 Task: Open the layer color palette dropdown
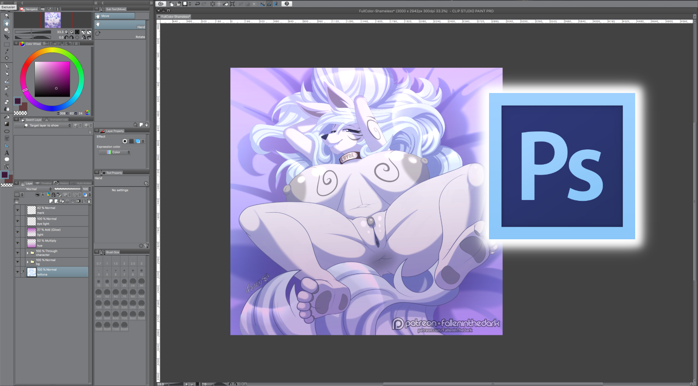[18, 195]
